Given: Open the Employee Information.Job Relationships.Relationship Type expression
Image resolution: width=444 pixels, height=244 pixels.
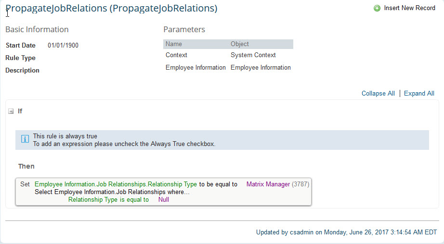Looking at the screenshot, I should [116, 184].
